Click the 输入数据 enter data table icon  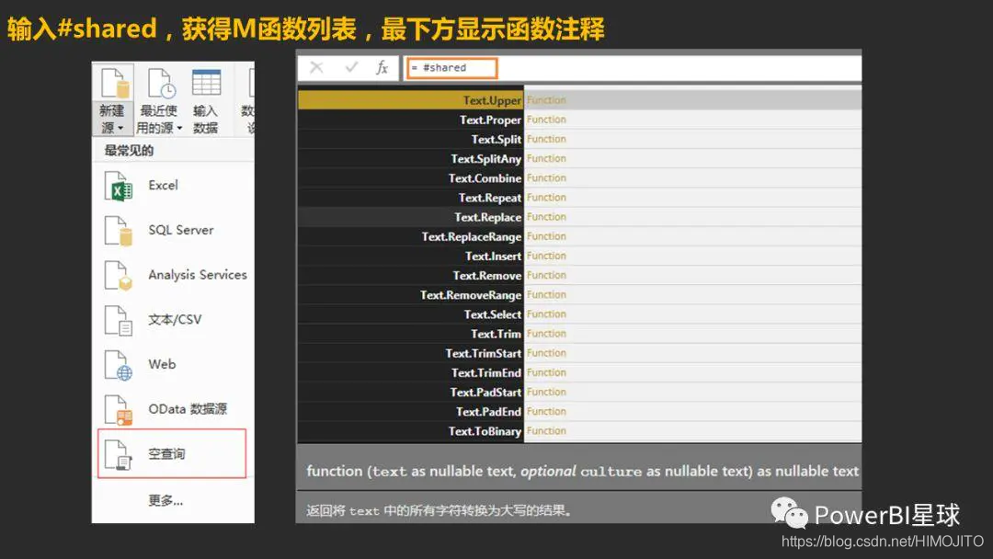[206, 83]
